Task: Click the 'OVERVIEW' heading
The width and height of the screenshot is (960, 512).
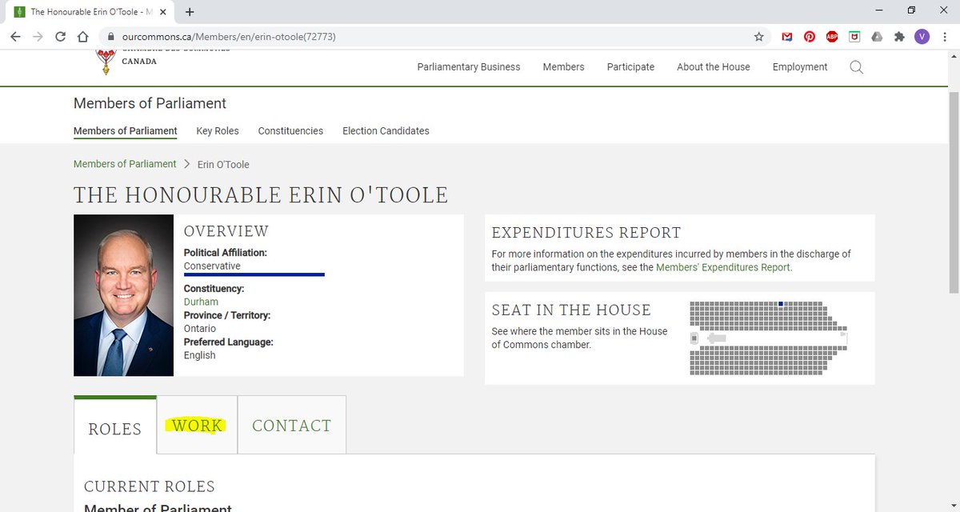Action: click(x=226, y=231)
